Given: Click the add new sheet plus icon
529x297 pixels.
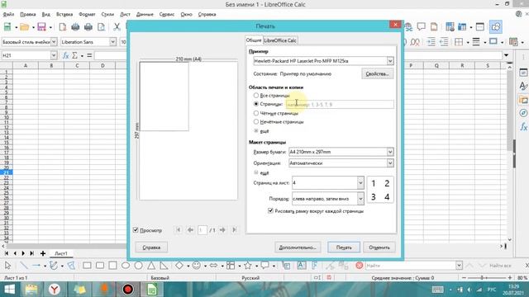Looking at the screenshot, I should 43,253.
